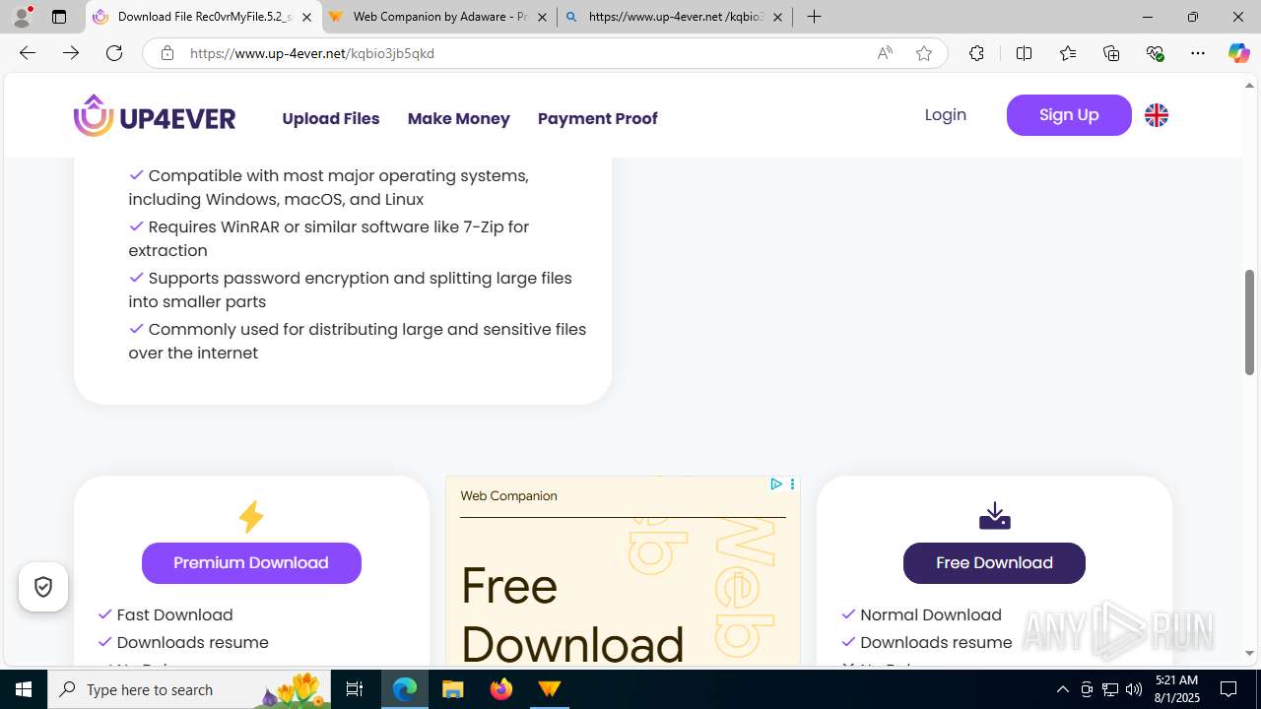Viewport: 1261px width, 709px height.
Task: Open Make Money menu item
Action: point(459,118)
